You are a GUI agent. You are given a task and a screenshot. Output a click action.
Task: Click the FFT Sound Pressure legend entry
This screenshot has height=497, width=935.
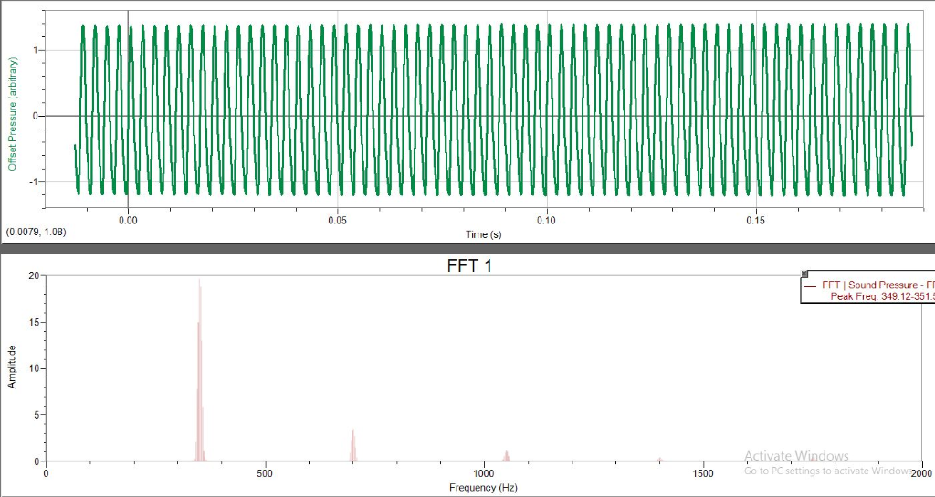(877, 285)
